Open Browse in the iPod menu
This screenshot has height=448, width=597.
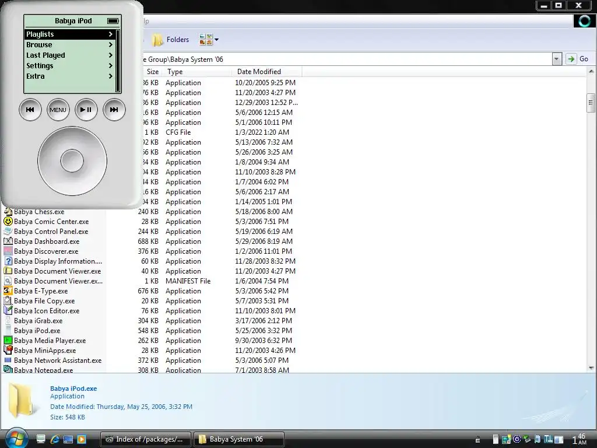pos(70,44)
